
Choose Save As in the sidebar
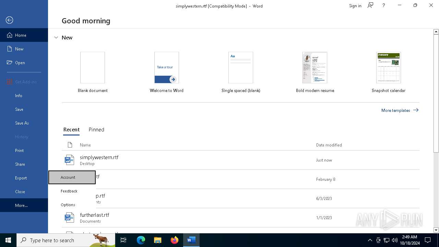click(24, 123)
